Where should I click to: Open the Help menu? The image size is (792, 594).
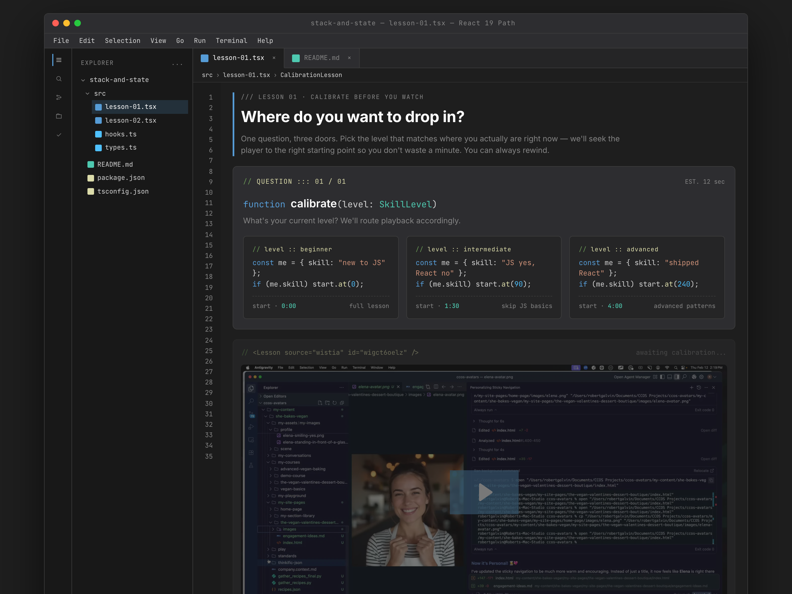click(x=265, y=41)
